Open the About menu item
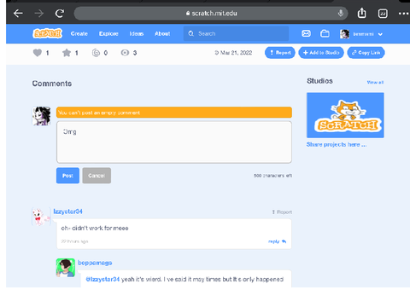This screenshot has width=410, height=307. point(162,33)
